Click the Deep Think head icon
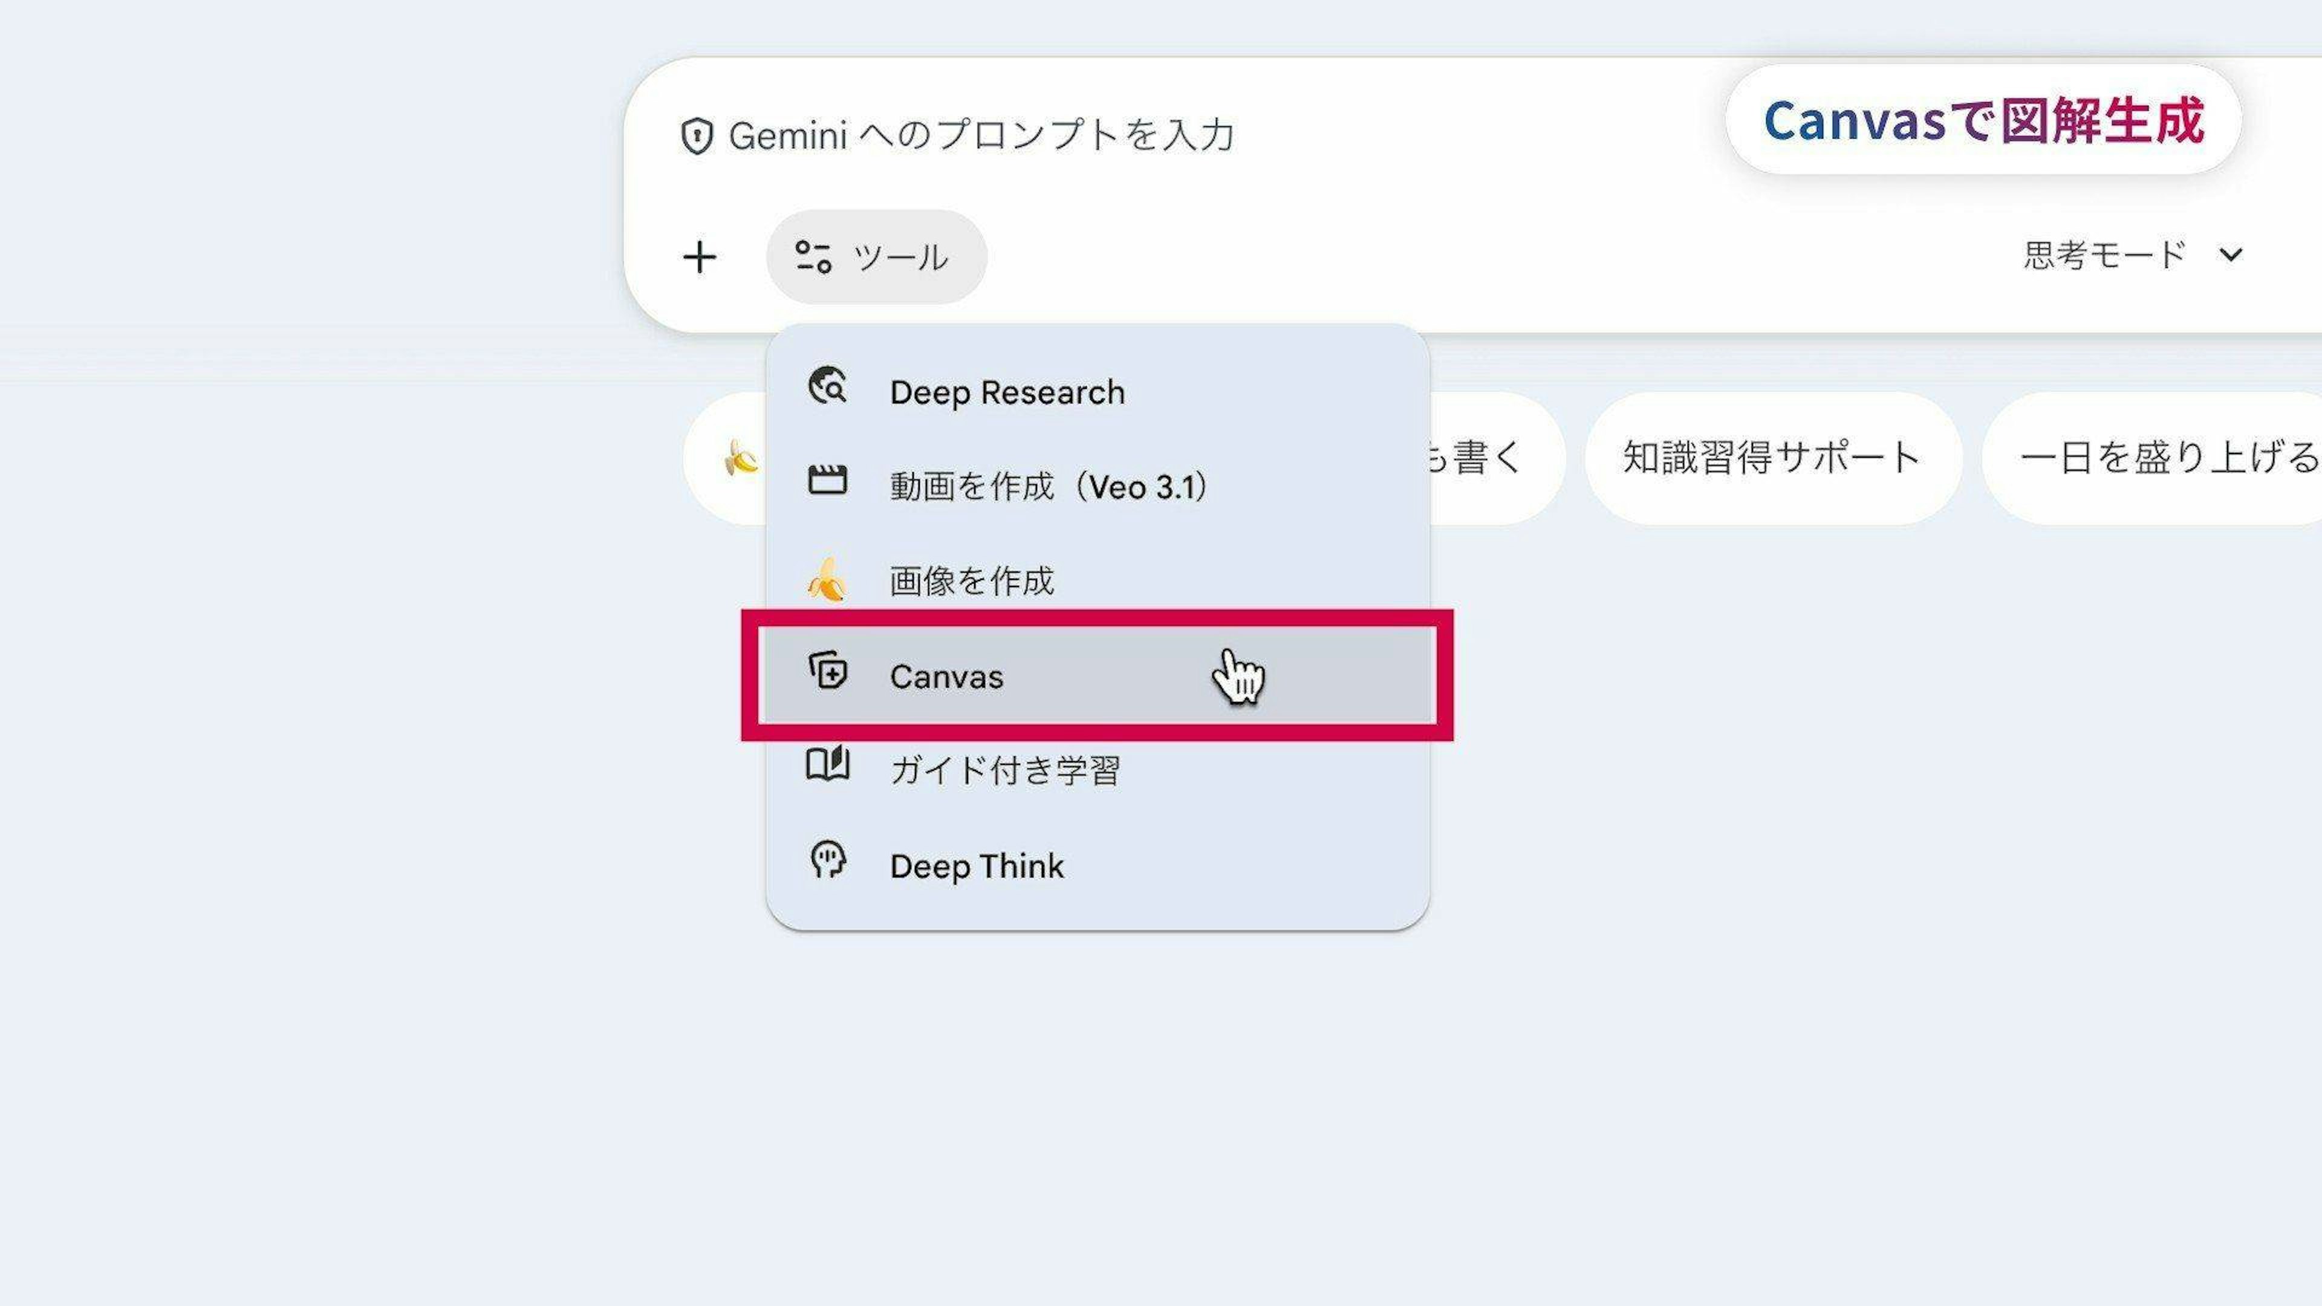 (x=827, y=860)
